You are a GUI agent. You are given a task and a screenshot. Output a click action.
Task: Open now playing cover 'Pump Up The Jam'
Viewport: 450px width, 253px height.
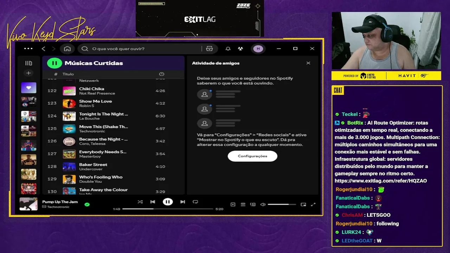tap(28, 204)
